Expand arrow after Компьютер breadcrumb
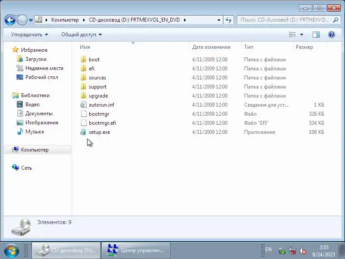This screenshot has height=259, width=345. [84, 20]
